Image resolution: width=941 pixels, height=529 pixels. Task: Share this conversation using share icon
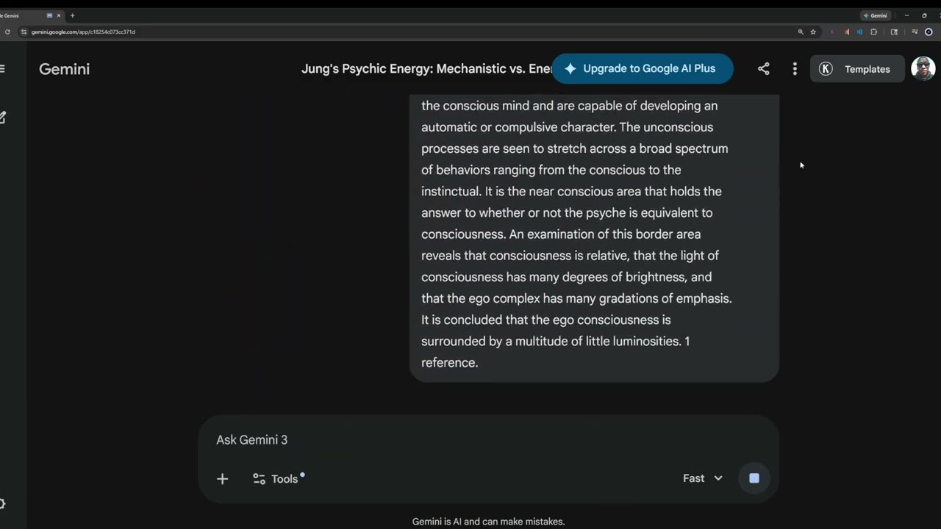(x=764, y=68)
